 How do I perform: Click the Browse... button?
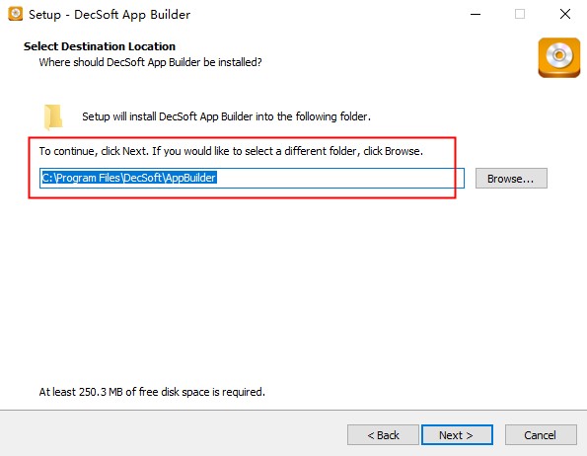pos(511,179)
